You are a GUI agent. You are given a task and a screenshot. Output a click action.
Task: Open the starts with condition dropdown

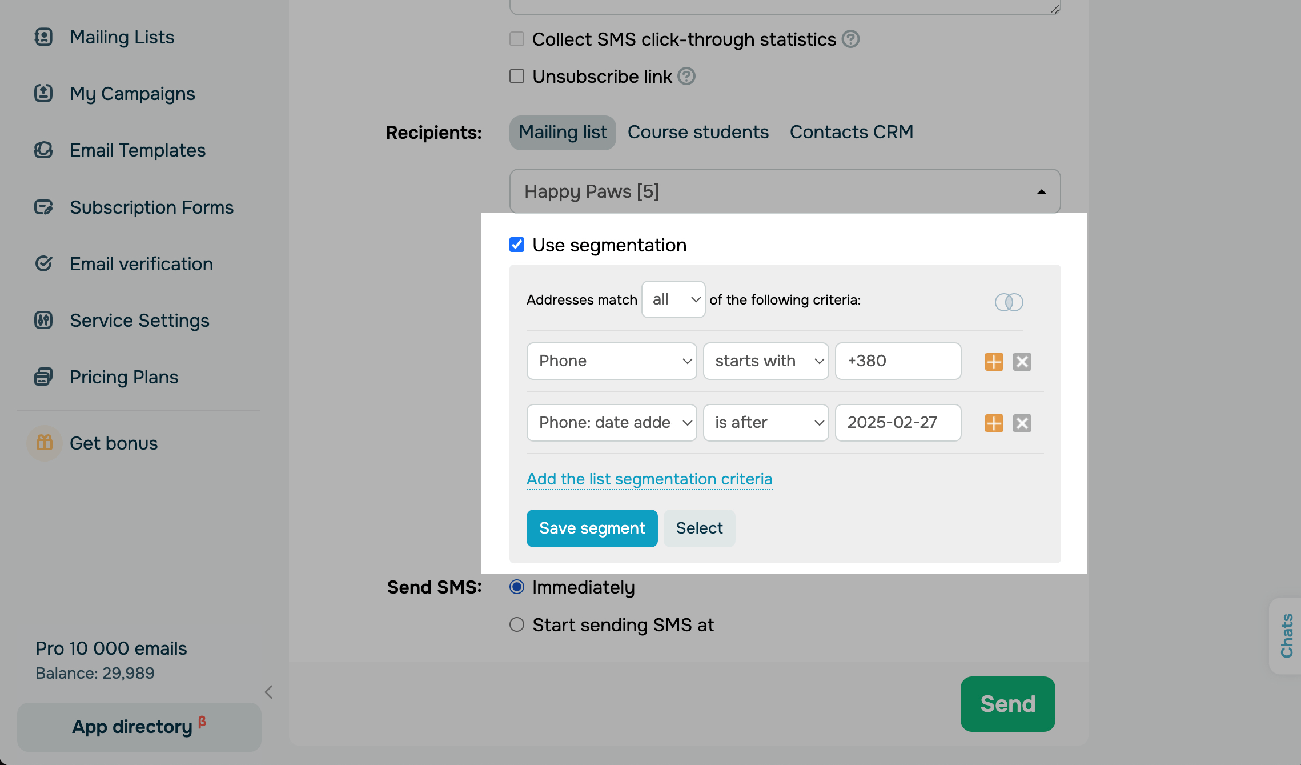765,361
